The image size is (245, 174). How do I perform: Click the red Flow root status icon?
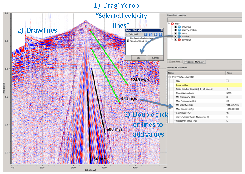(173, 23)
